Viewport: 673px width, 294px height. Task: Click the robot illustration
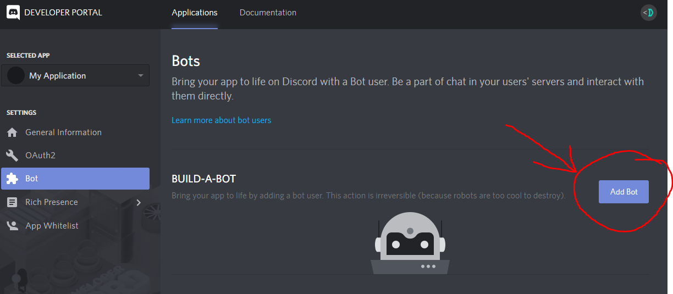410,242
